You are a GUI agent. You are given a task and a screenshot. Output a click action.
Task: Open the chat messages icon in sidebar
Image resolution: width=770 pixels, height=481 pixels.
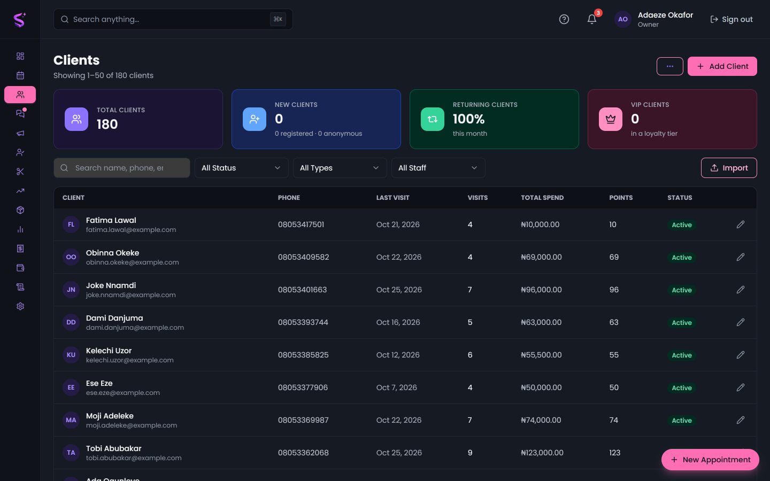pyautogui.click(x=20, y=114)
